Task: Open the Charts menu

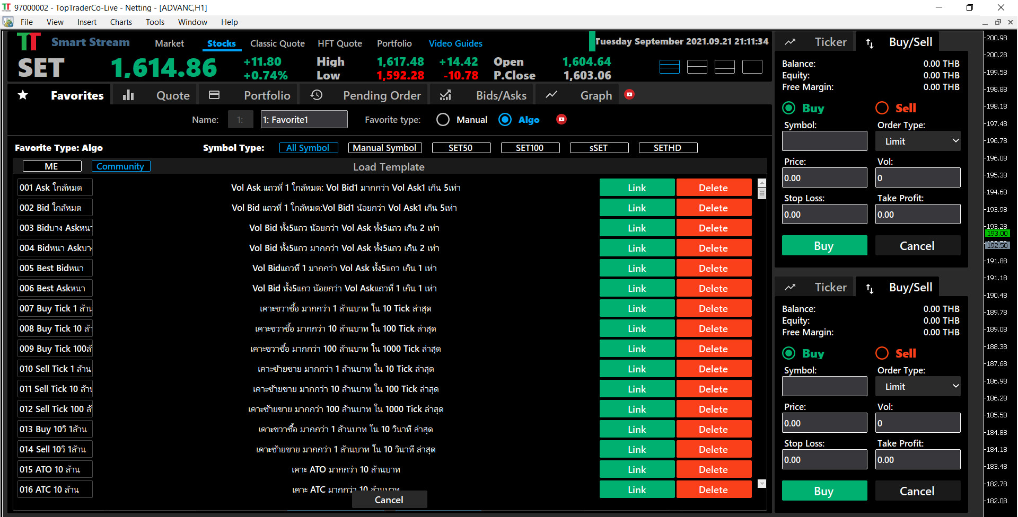Action: 121,22
